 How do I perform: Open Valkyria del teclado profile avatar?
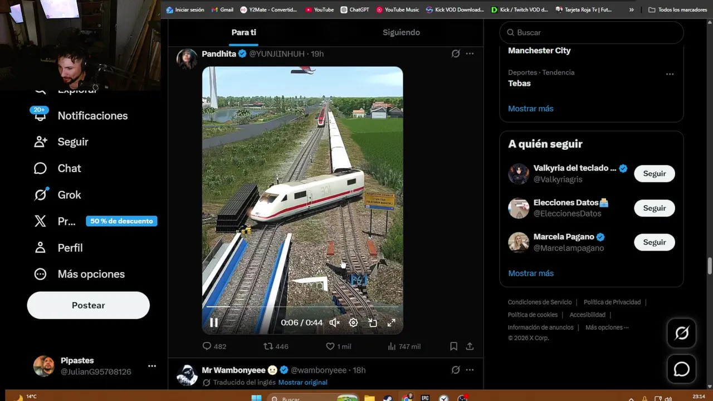pyautogui.click(x=519, y=174)
